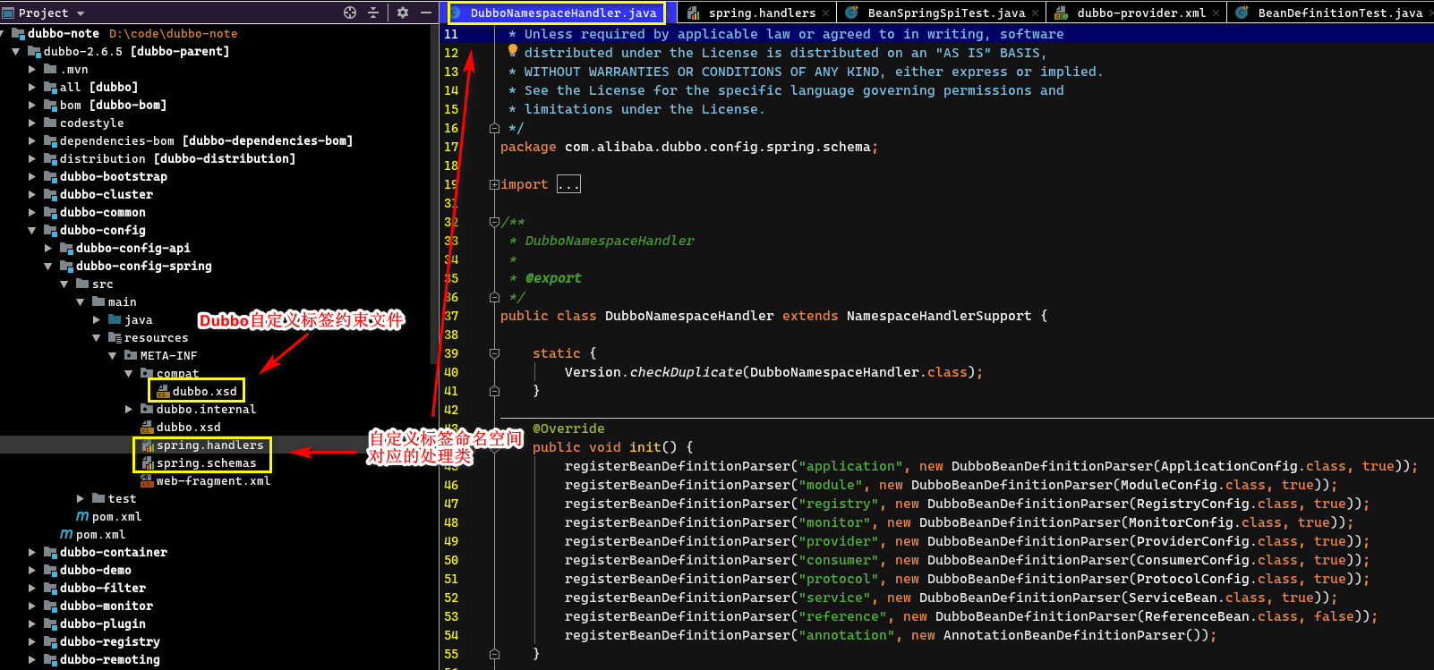The width and height of the screenshot is (1434, 670).
Task: Click the @Override annotation
Action: (568, 428)
